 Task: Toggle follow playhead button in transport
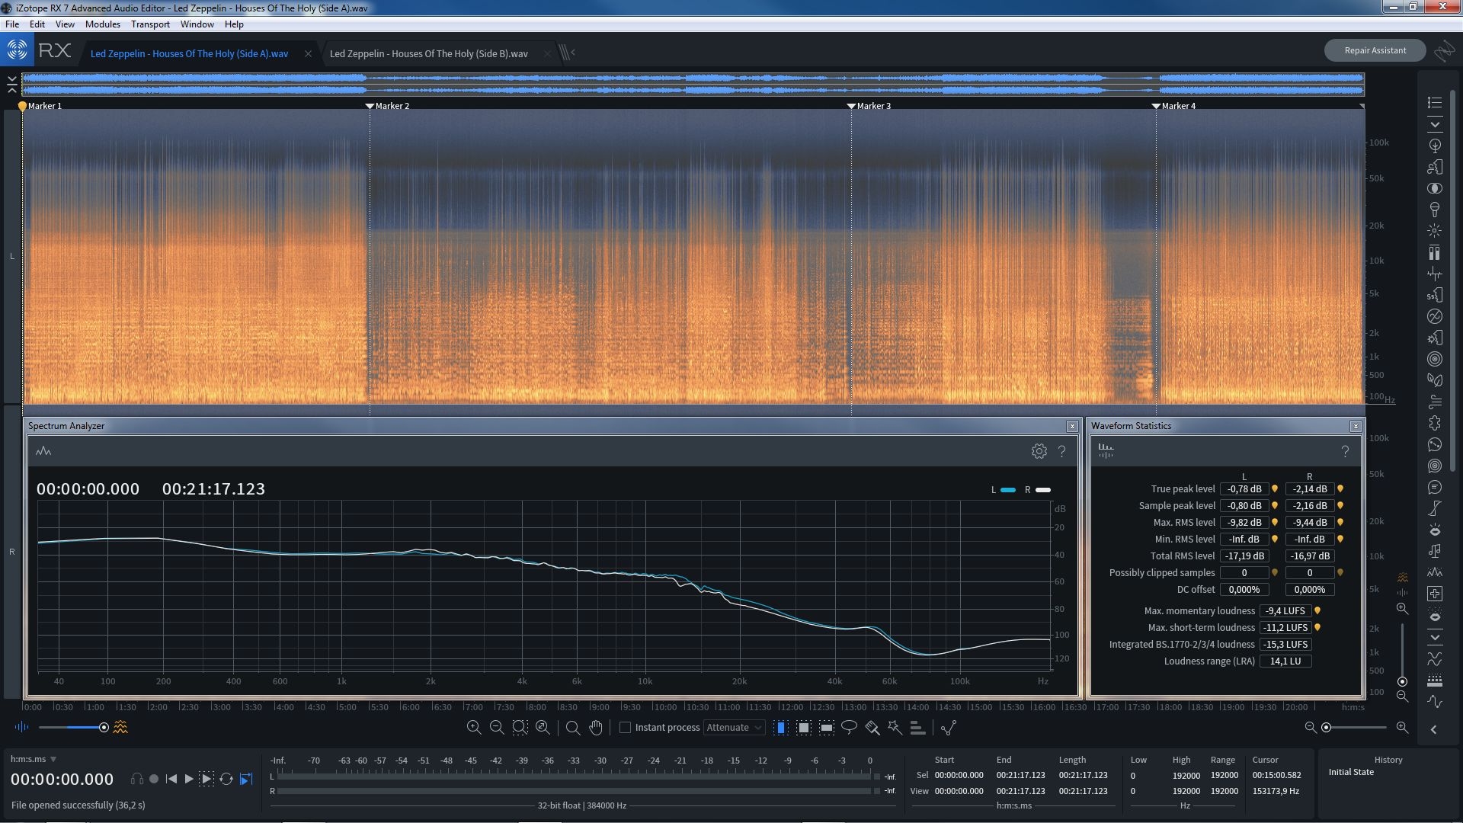(245, 779)
